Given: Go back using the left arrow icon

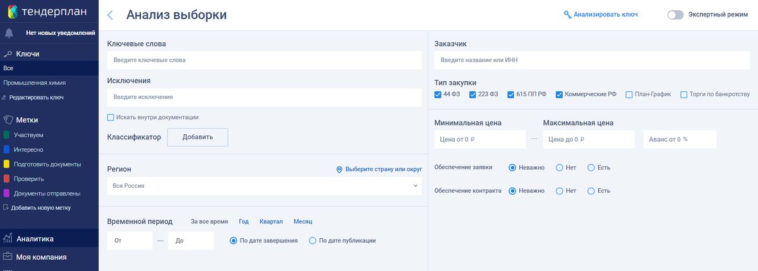Looking at the screenshot, I should tap(110, 15).
